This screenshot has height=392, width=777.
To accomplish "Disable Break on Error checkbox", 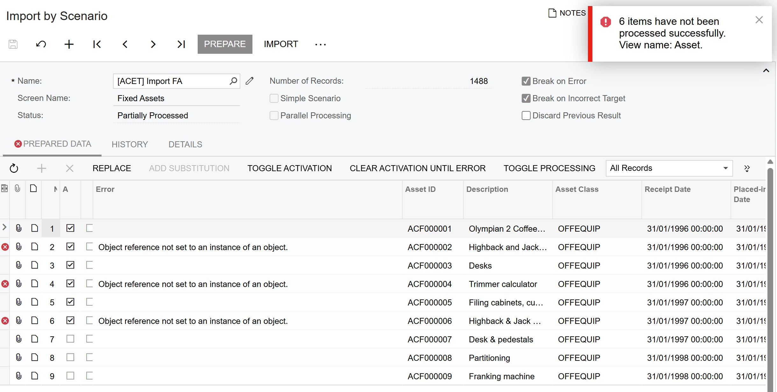I will pyautogui.click(x=526, y=81).
